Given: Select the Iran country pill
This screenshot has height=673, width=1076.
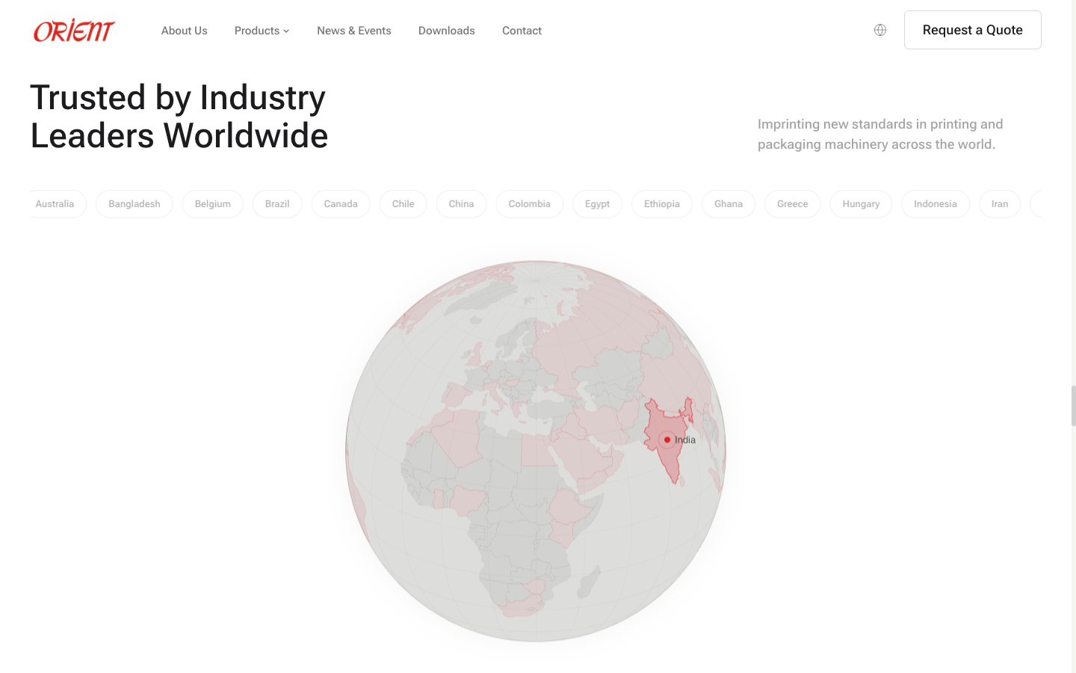Looking at the screenshot, I should pyautogui.click(x=999, y=203).
